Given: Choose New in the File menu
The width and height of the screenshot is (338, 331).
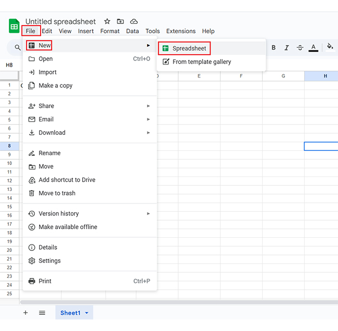Looking at the screenshot, I should (x=89, y=45).
